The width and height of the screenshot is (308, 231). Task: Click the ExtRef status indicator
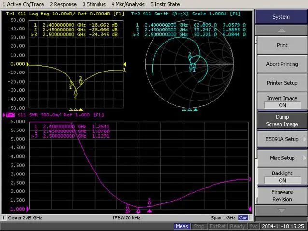[217, 226]
